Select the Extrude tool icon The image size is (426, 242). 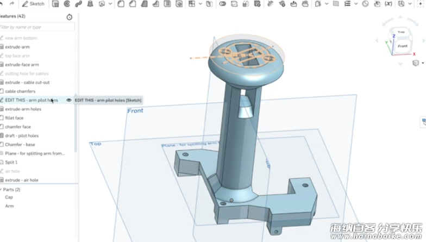coord(55,4)
